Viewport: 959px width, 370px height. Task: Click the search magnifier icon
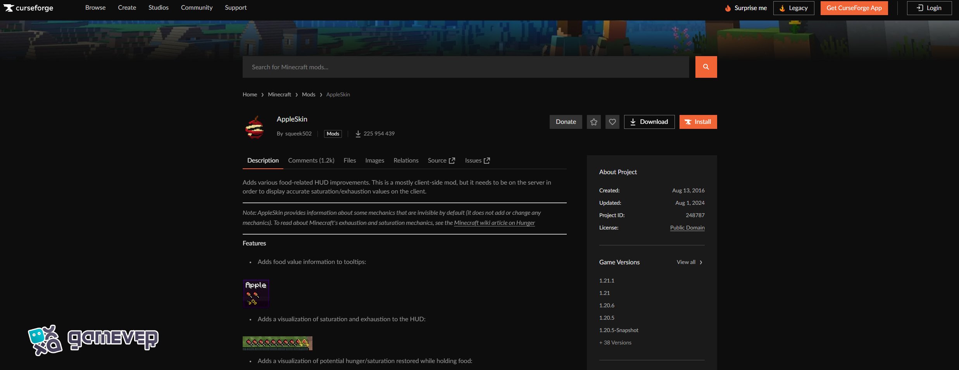[706, 67]
